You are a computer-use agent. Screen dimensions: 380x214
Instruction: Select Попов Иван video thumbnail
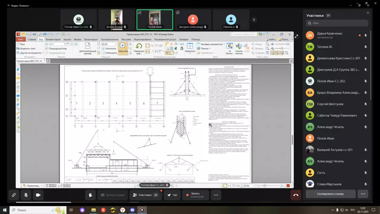pyautogui.click(x=155, y=20)
